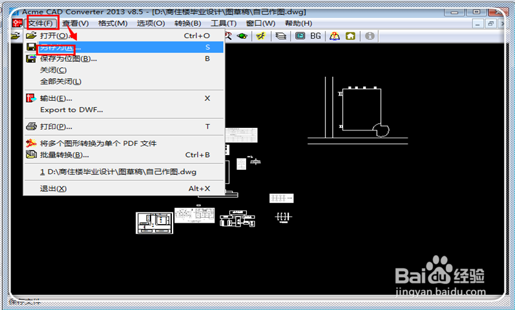Select the 另存为(A) menu entry
This screenshot has width=515, height=310.
pos(124,47)
